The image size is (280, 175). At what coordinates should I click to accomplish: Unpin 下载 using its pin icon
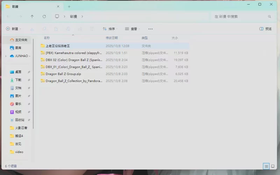click(29, 80)
